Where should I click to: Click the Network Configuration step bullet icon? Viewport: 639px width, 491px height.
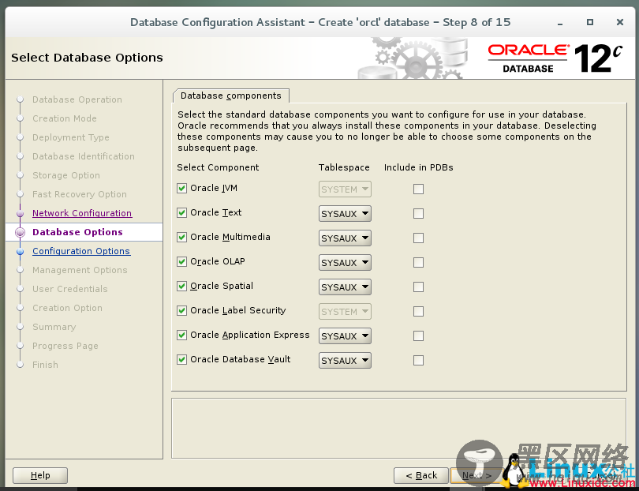point(20,214)
